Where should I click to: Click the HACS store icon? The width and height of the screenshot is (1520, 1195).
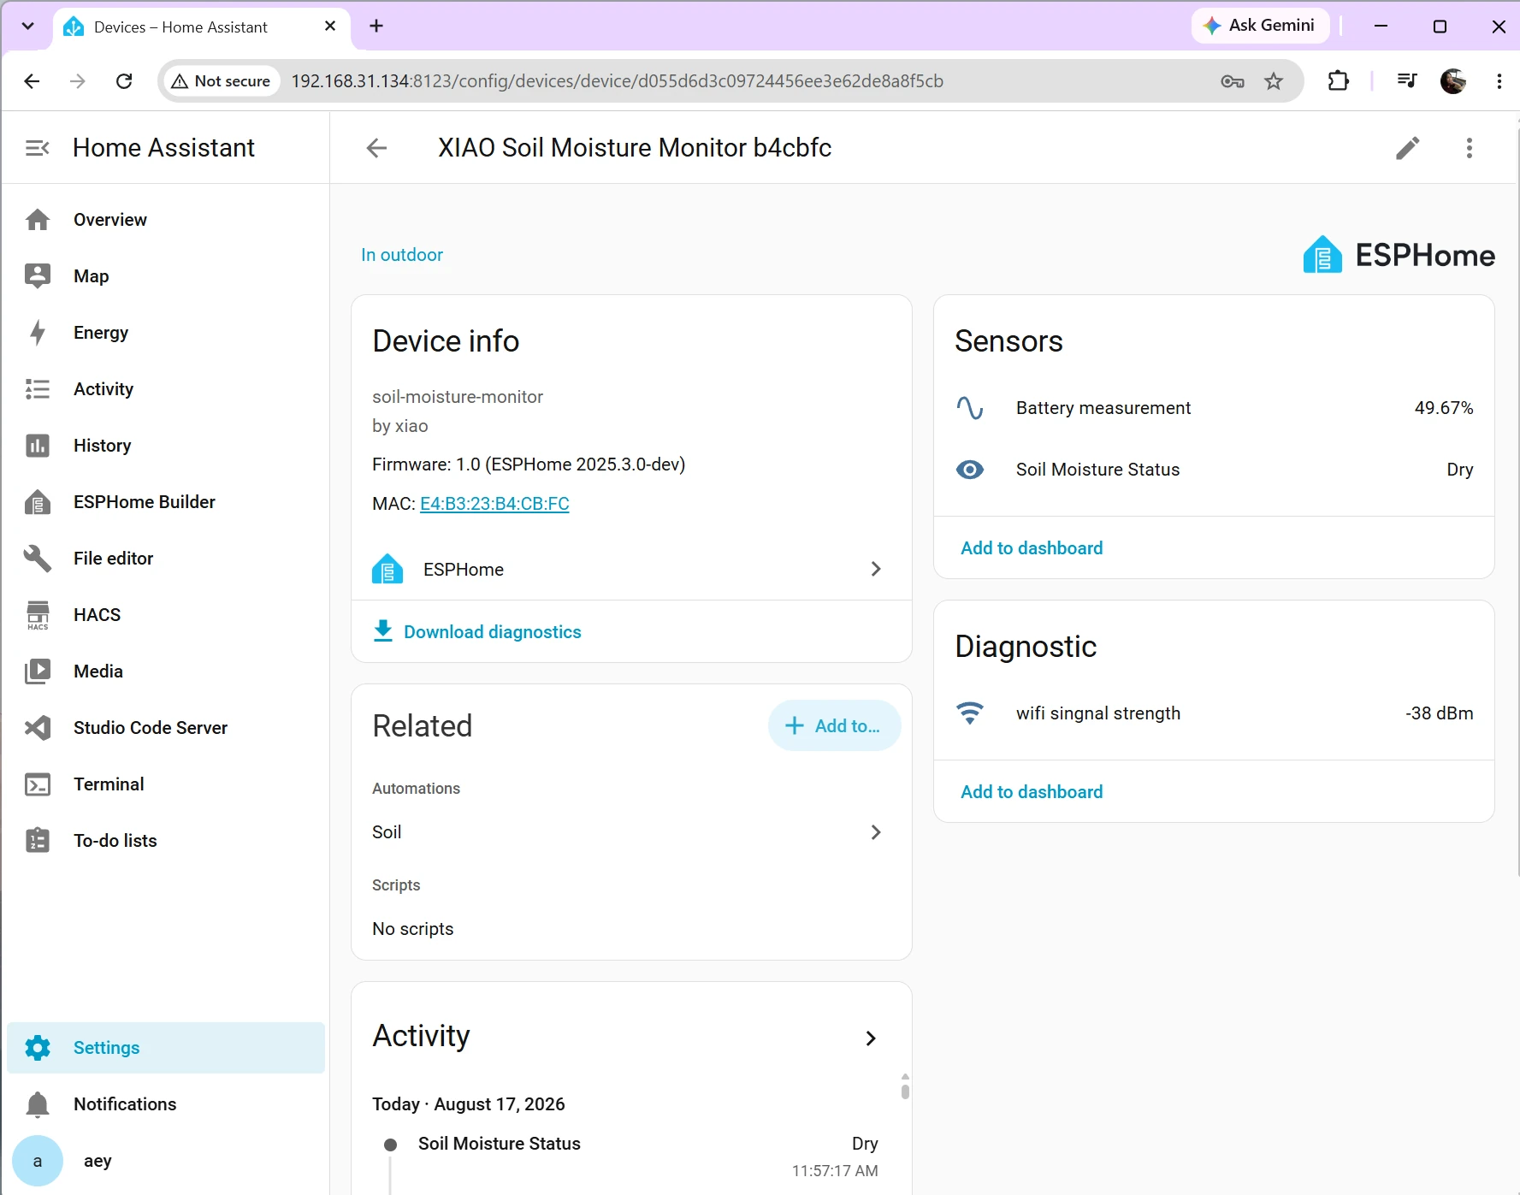[x=38, y=615]
